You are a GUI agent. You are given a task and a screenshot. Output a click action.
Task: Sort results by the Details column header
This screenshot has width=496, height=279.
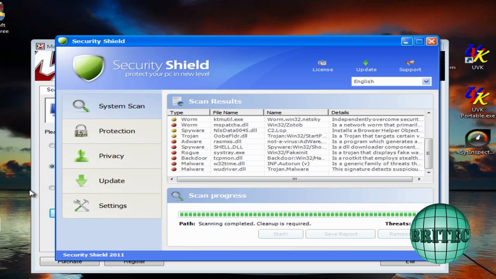(x=377, y=112)
